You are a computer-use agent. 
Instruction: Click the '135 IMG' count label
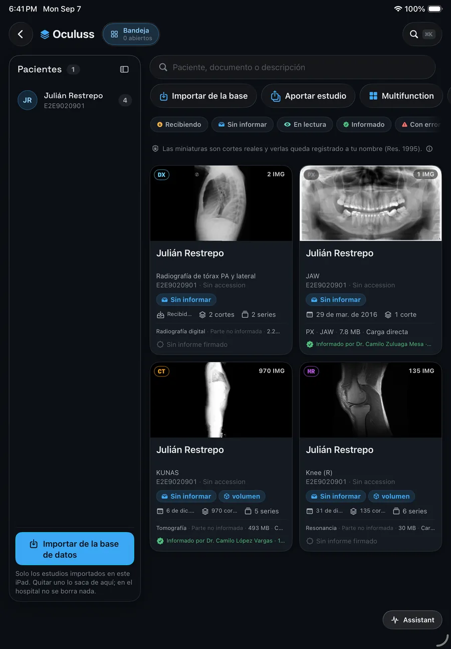[x=421, y=371]
